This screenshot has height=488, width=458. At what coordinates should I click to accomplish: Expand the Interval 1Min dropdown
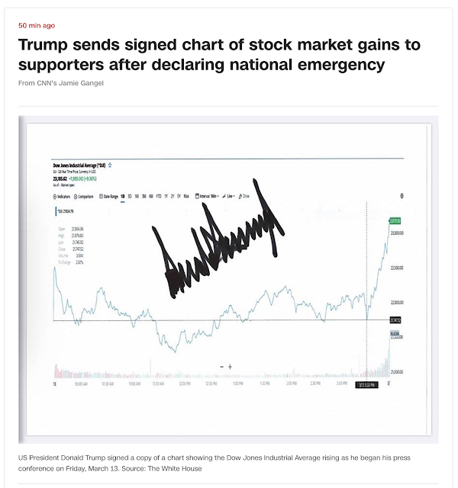click(x=208, y=196)
